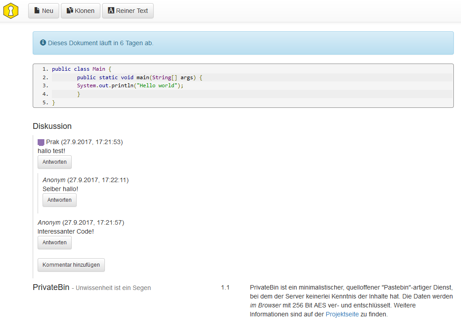This screenshot has height=324, width=461.
Task: Click the main method declaration line
Action: [x=139, y=77]
